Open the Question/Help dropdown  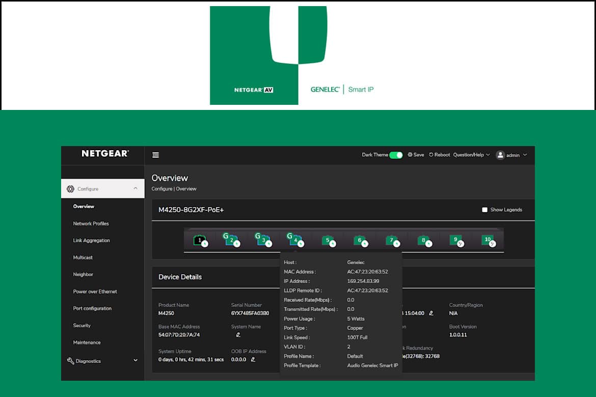471,155
